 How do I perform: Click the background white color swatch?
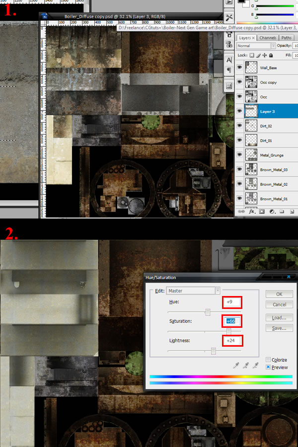point(246,4)
